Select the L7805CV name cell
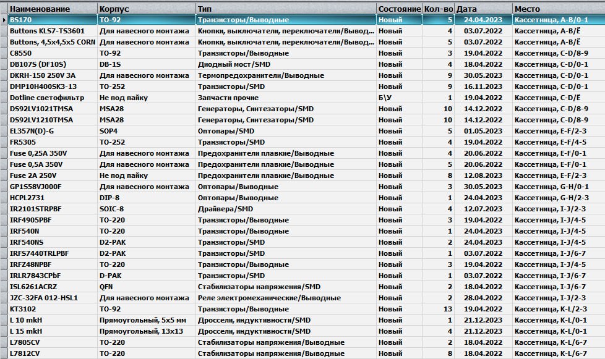Viewport: 605px width, 359px height. pos(53,343)
